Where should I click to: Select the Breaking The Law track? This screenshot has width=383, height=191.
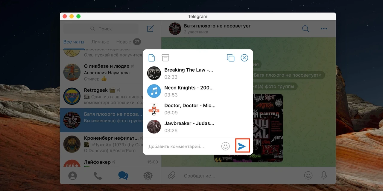pyautogui.click(x=198, y=73)
